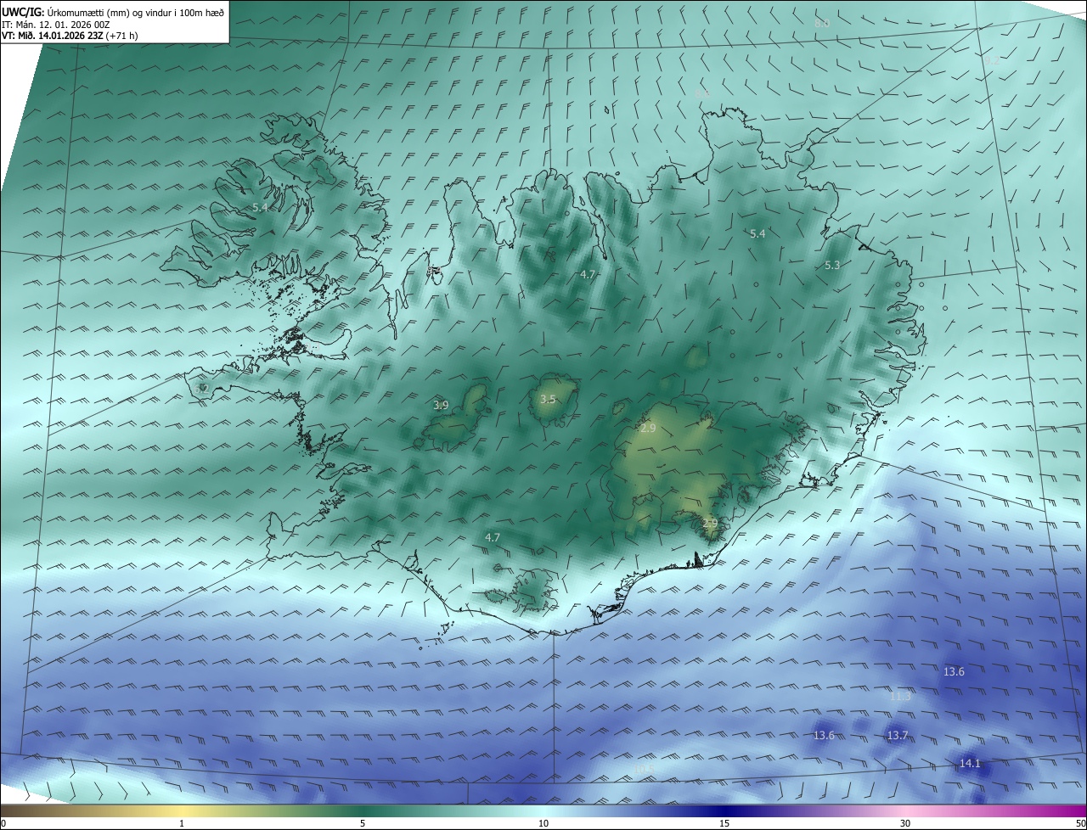Click the faint 10.5 value in the southern sea

click(x=644, y=769)
